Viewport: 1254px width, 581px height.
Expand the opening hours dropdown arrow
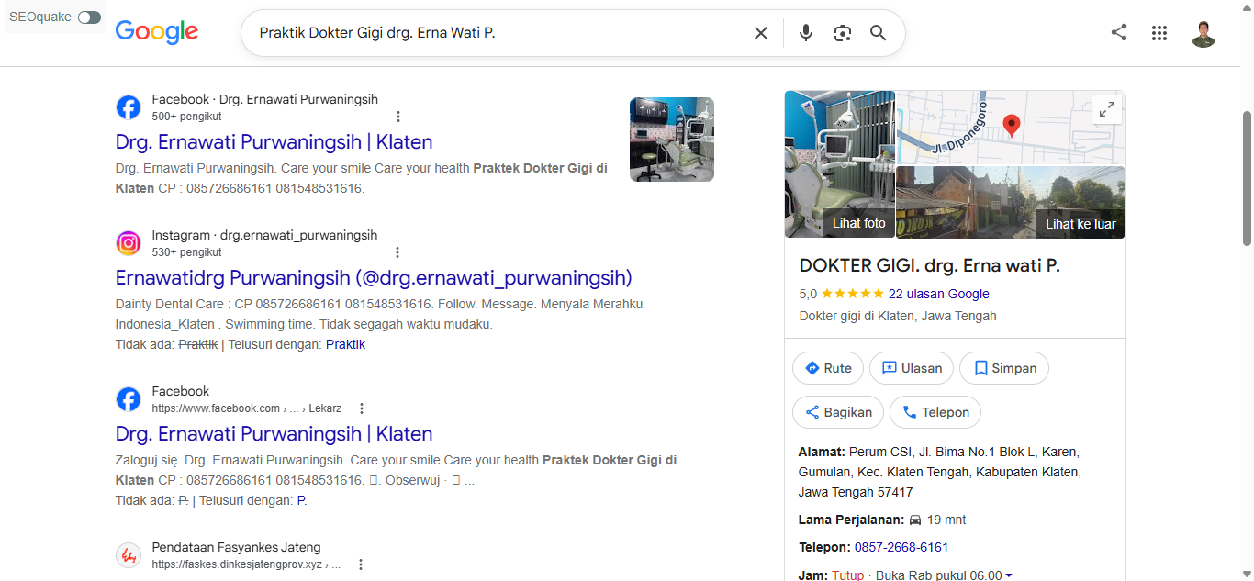(x=1009, y=575)
